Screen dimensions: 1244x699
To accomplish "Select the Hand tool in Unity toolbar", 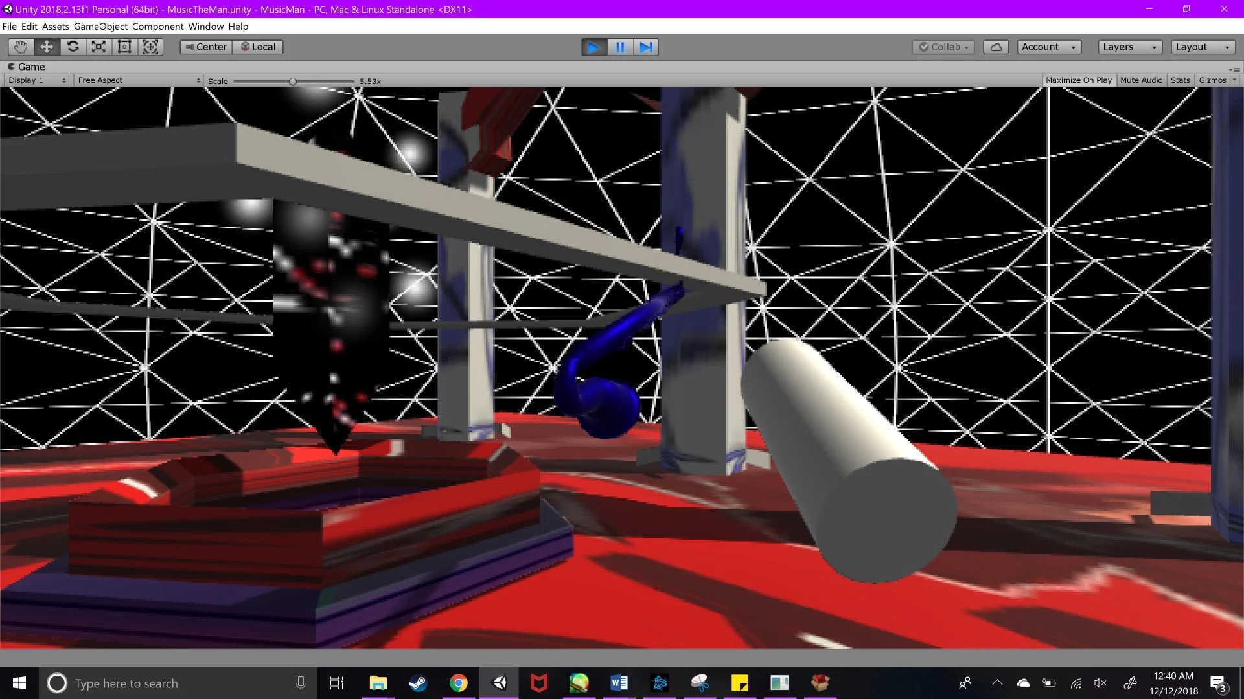I will 21,47.
